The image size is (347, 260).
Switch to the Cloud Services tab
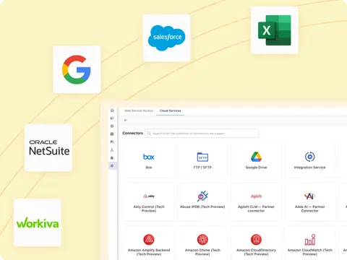click(170, 110)
